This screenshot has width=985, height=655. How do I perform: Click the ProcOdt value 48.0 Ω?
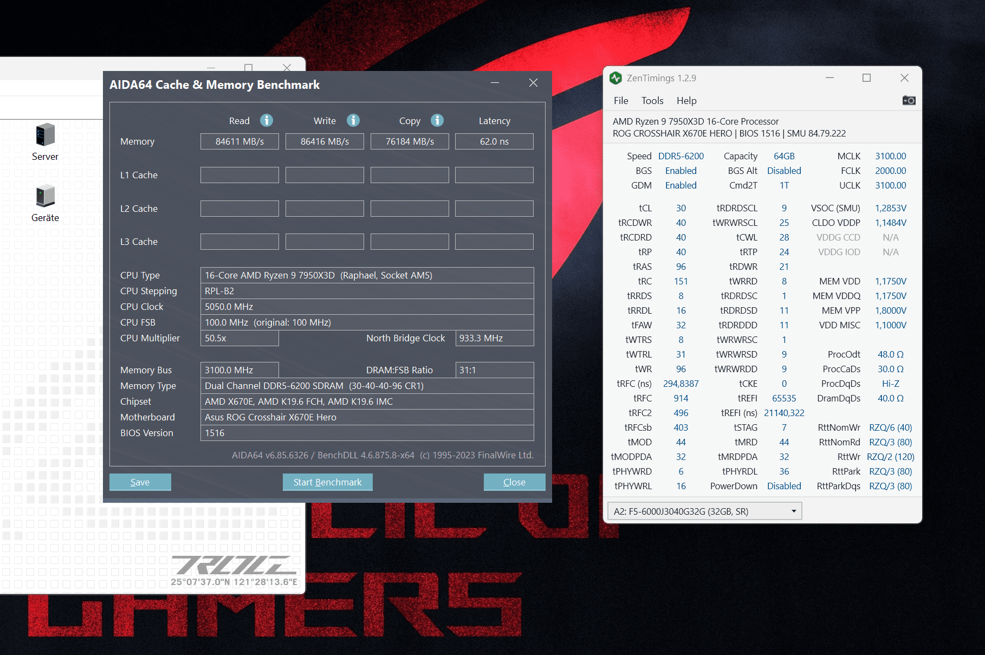coord(891,354)
